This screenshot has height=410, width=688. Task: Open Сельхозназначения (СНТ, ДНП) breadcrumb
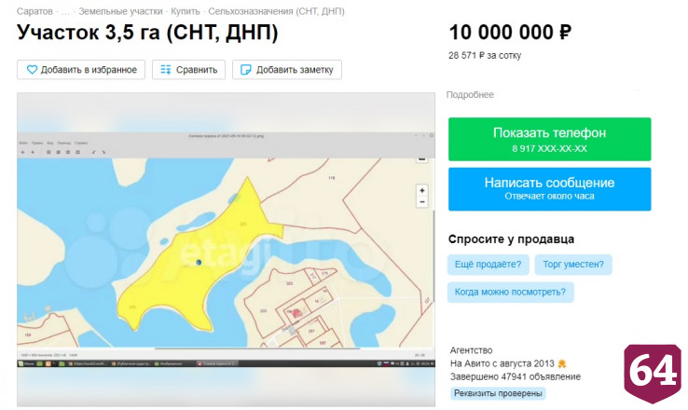277,11
